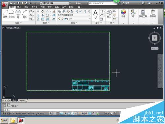The width and height of the screenshot is (165, 124).
Task: Open the WCS dropdown below the ViewCube
Action: click(x=154, y=48)
